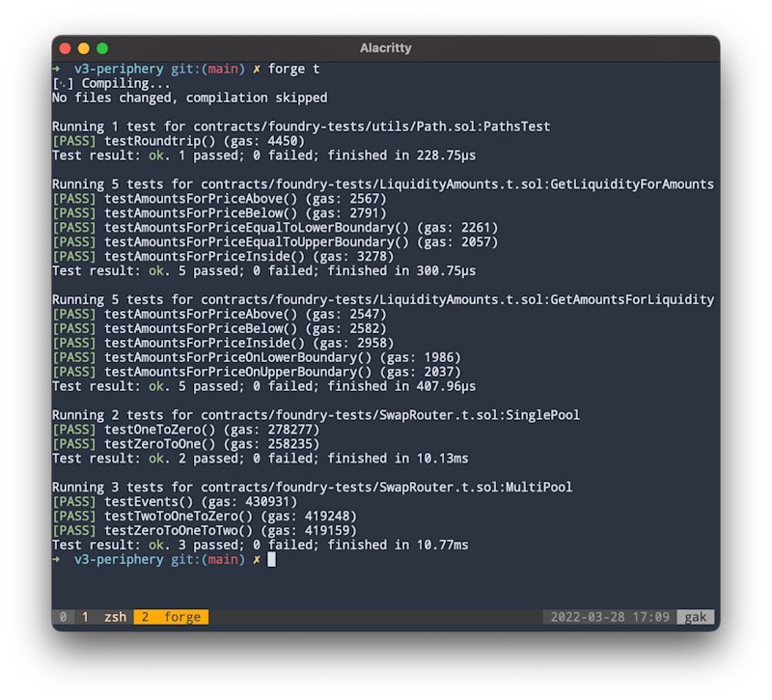Image resolution: width=772 pixels, height=700 pixels.
Task: Click testAmountsForPriceBelow() with gas 2791
Action: (219, 213)
